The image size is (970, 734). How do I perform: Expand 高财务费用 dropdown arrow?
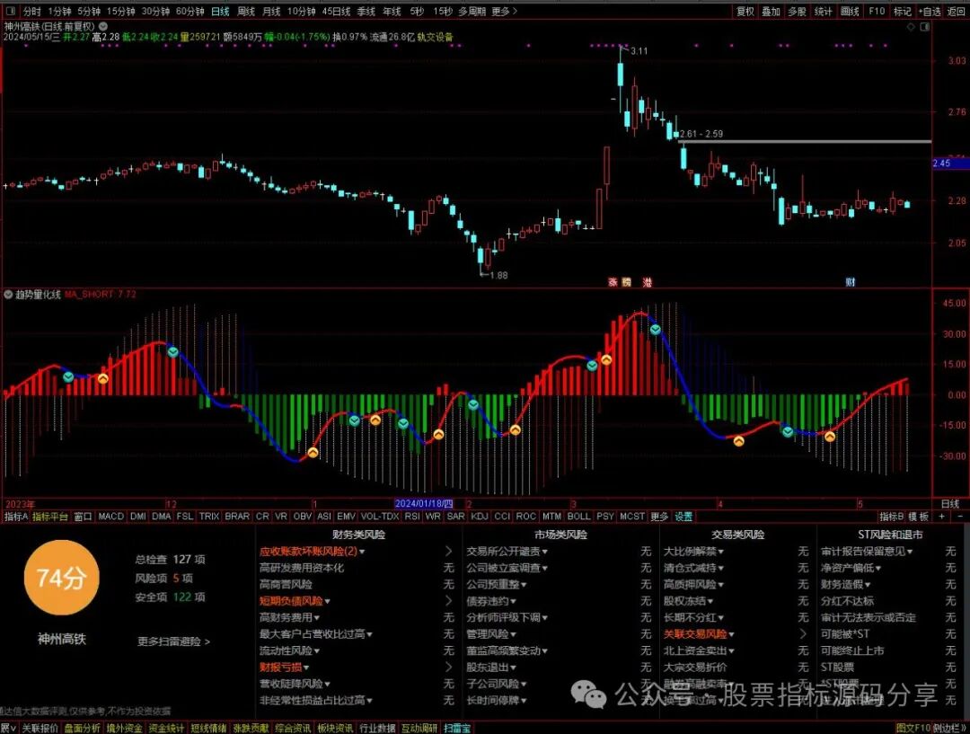pos(317,617)
